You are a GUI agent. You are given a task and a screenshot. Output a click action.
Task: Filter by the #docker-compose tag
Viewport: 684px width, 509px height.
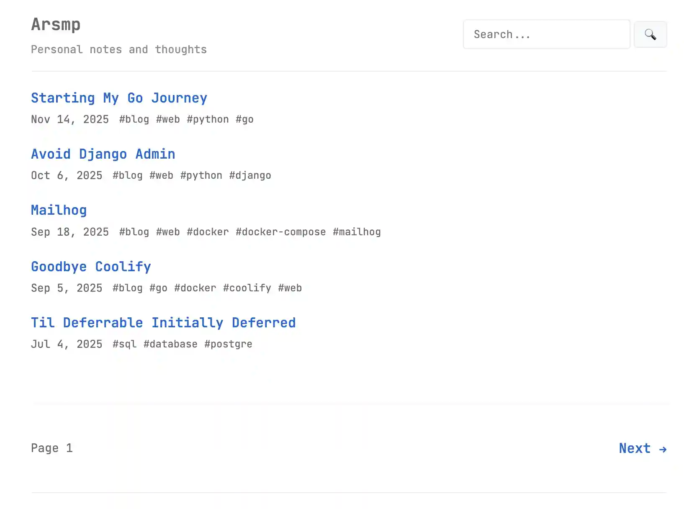tap(280, 232)
